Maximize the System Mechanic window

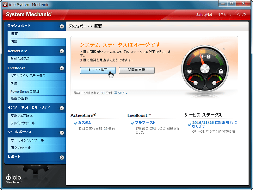click(x=231, y=3)
